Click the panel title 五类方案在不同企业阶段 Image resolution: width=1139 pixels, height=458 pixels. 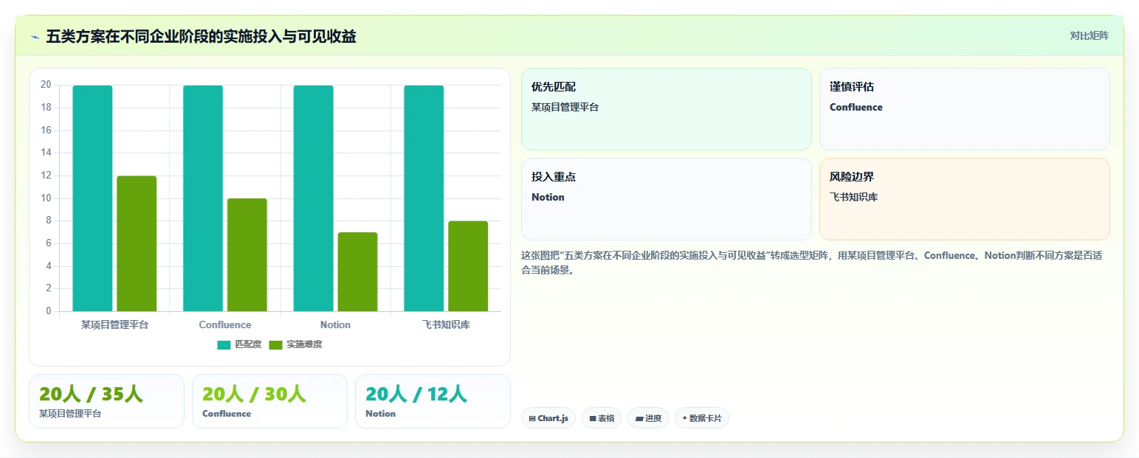(201, 36)
